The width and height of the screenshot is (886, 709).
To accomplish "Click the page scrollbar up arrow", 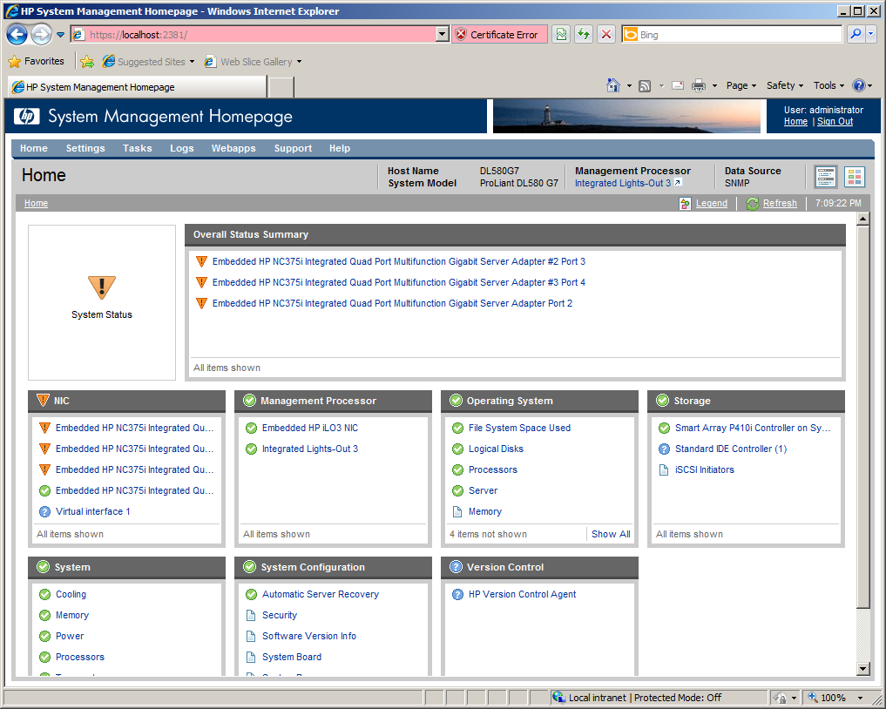I will (x=862, y=219).
